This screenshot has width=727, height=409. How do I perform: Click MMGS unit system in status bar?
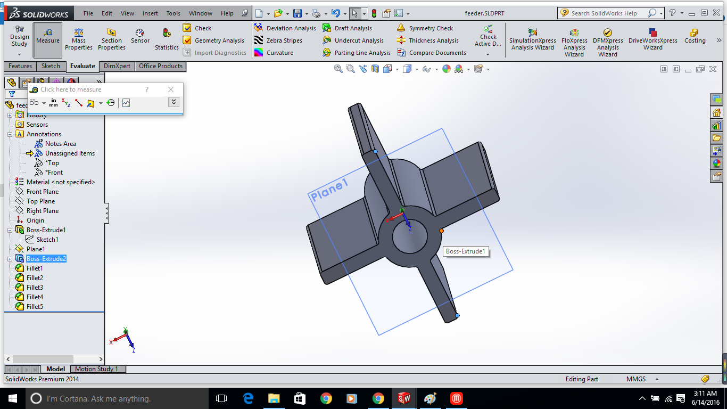[636, 379]
